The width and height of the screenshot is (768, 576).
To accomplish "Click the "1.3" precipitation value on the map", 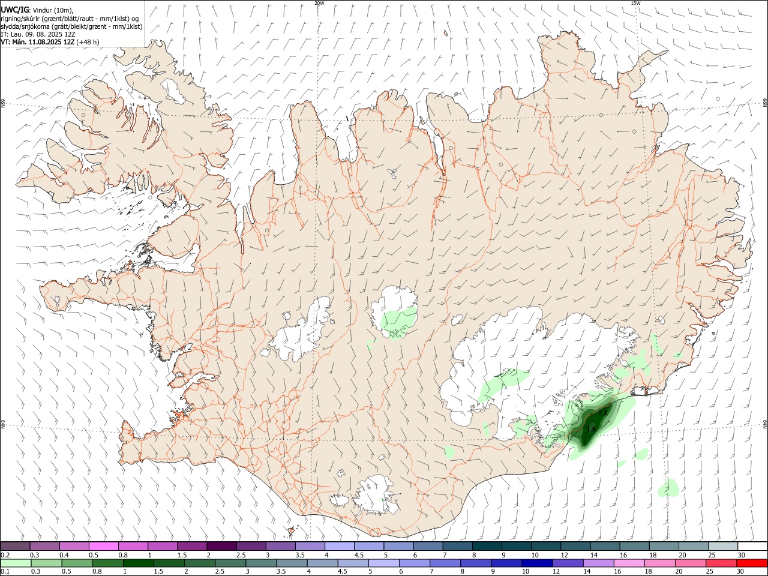I will pos(603,413).
